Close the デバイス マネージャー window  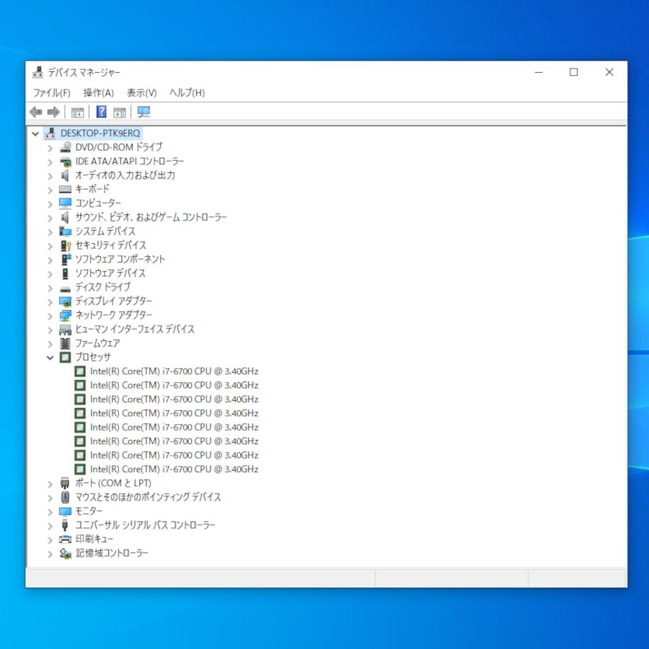(609, 72)
